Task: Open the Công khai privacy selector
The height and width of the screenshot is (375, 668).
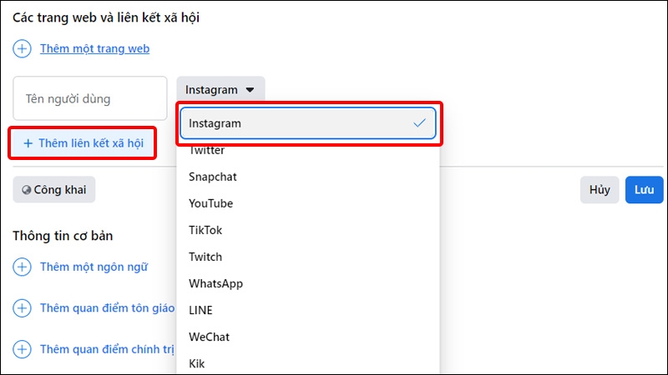Action: [54, 190]
